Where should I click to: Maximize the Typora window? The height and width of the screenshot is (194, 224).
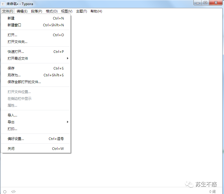[x=205, y=3]
